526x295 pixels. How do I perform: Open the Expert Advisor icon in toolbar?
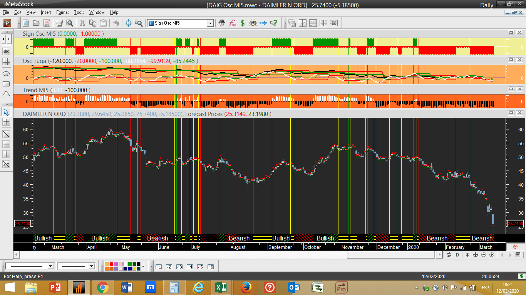222,23
